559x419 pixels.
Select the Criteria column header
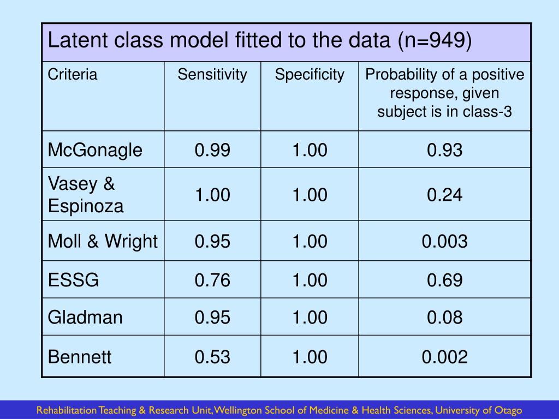pos(73,74)
